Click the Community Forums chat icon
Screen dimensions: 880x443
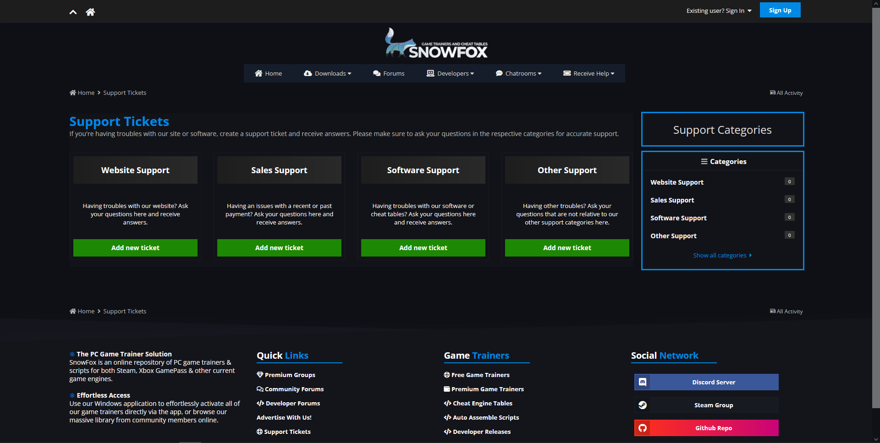tap(260, 389)
